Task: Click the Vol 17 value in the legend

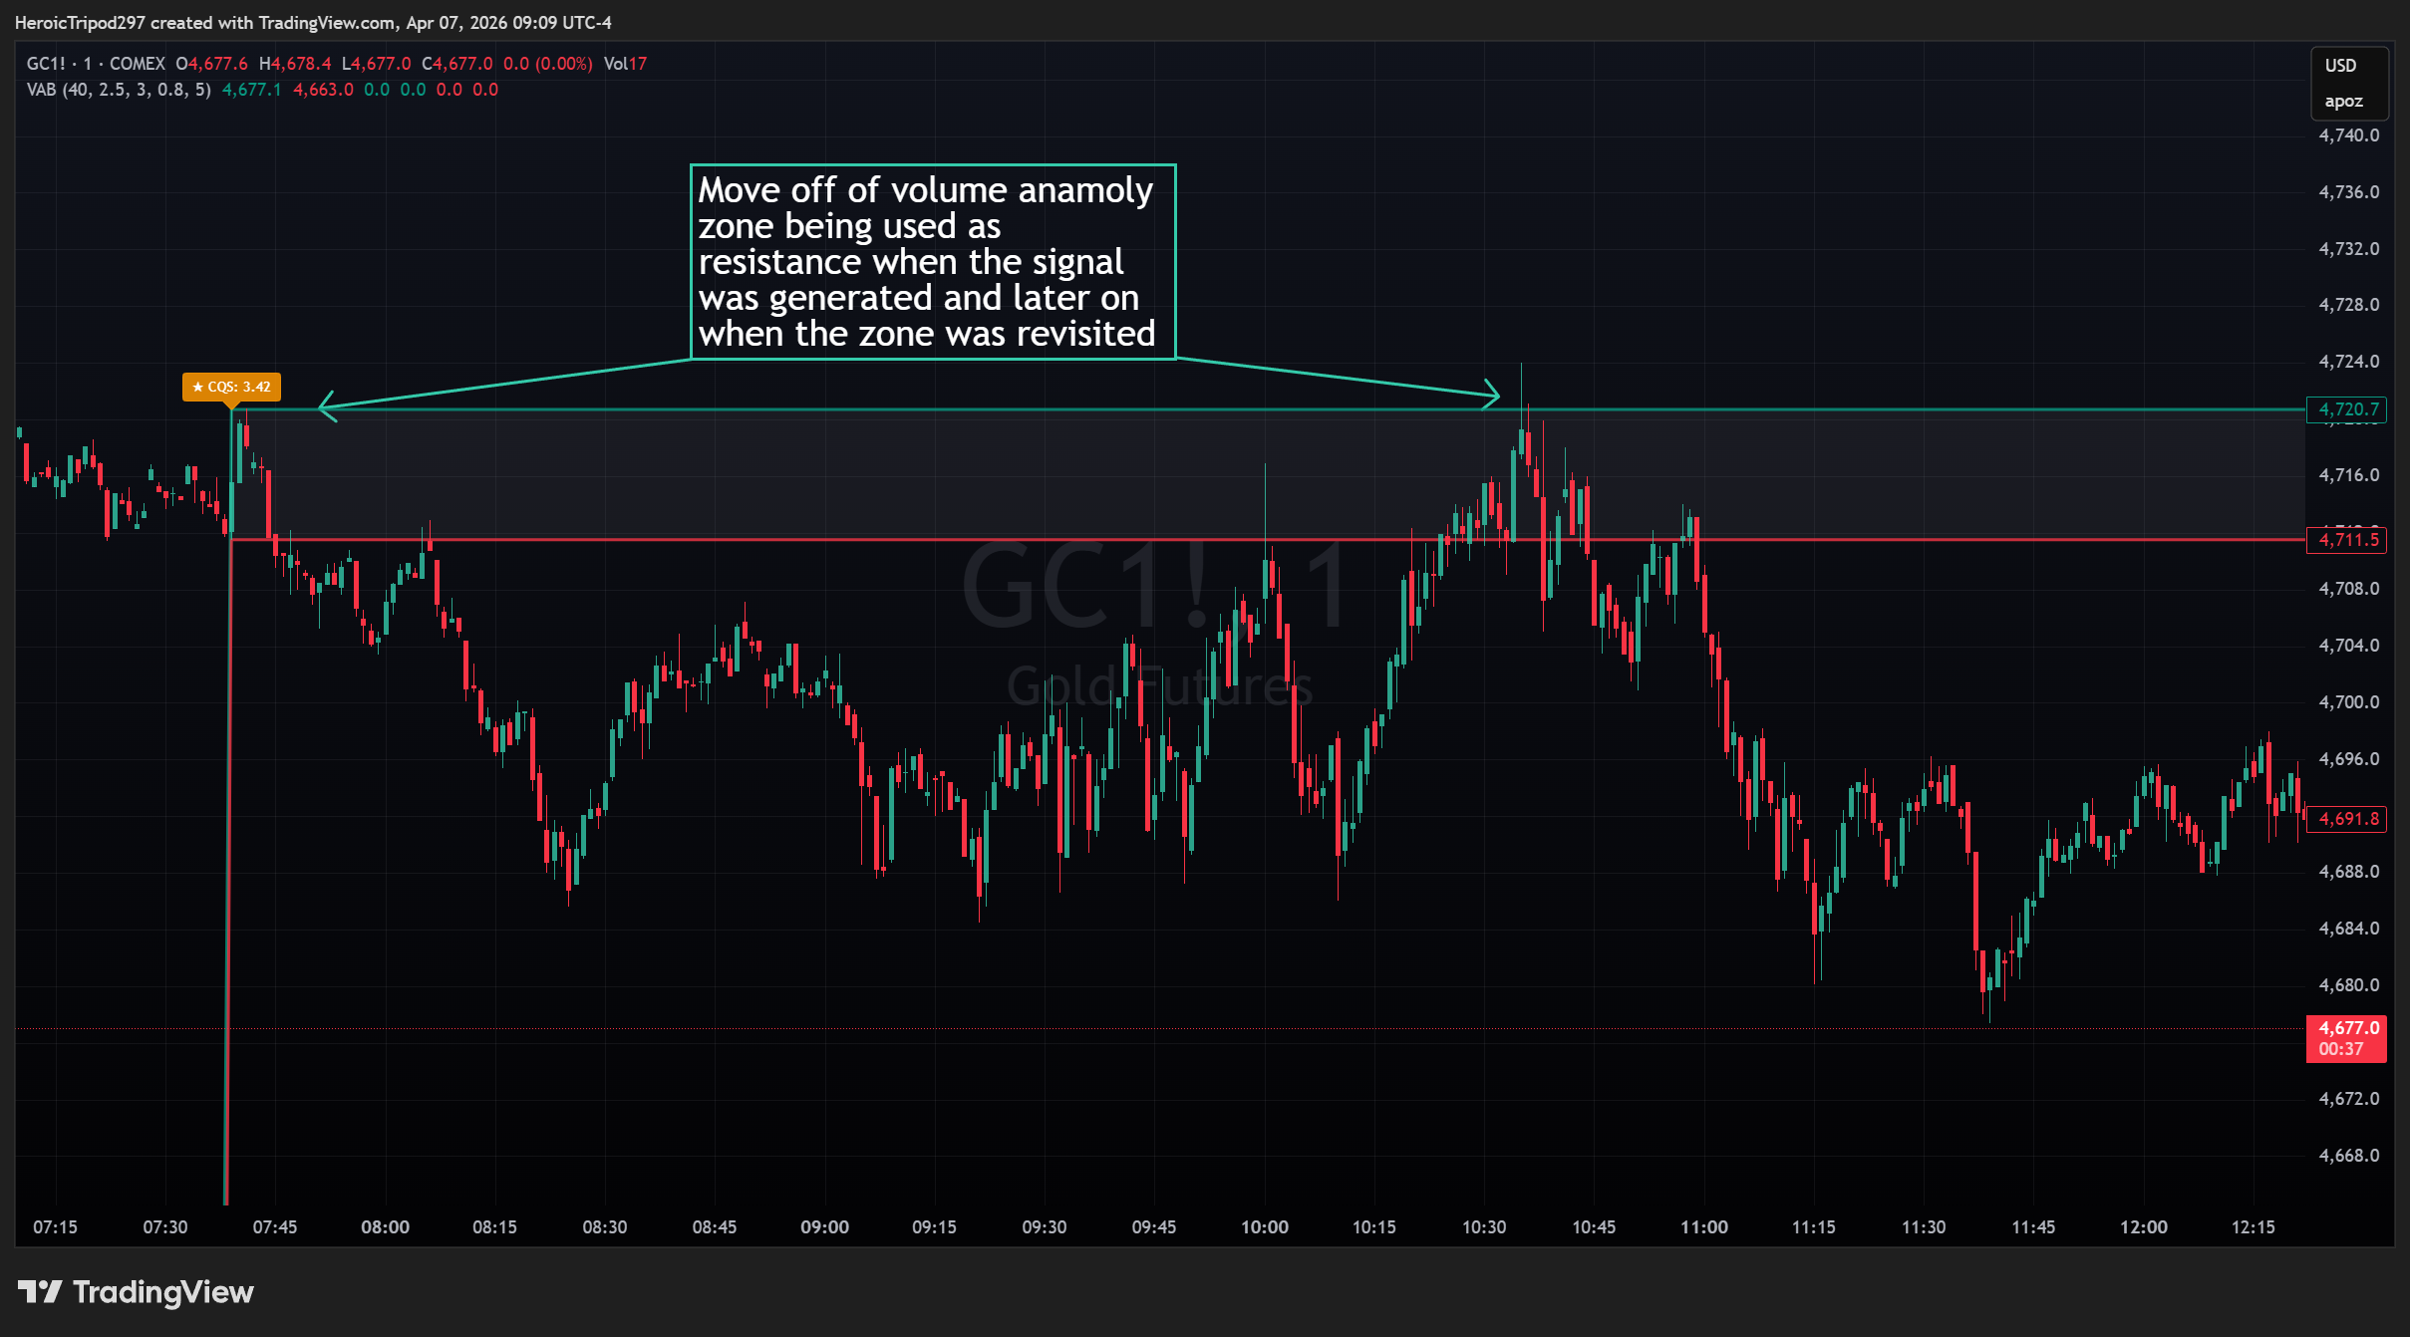Action: [x=625, y=64]
